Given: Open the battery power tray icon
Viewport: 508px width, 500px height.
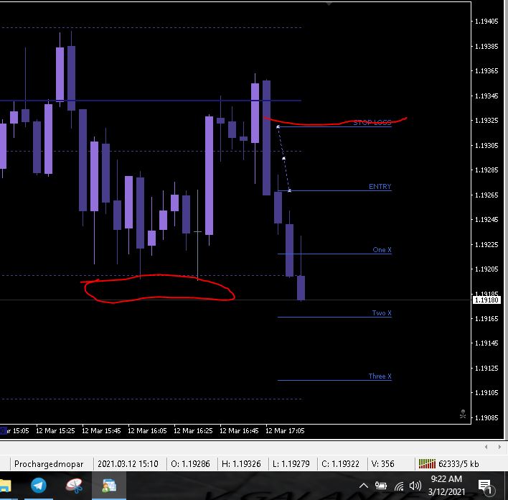Looking at the screenshot, I should (x=381, y=486).
